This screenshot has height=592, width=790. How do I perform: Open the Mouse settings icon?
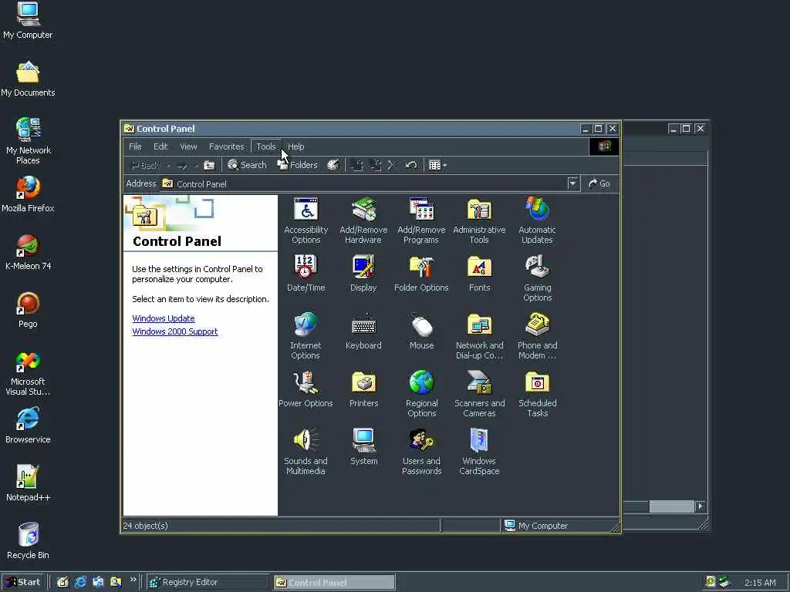tap(422, 331)
